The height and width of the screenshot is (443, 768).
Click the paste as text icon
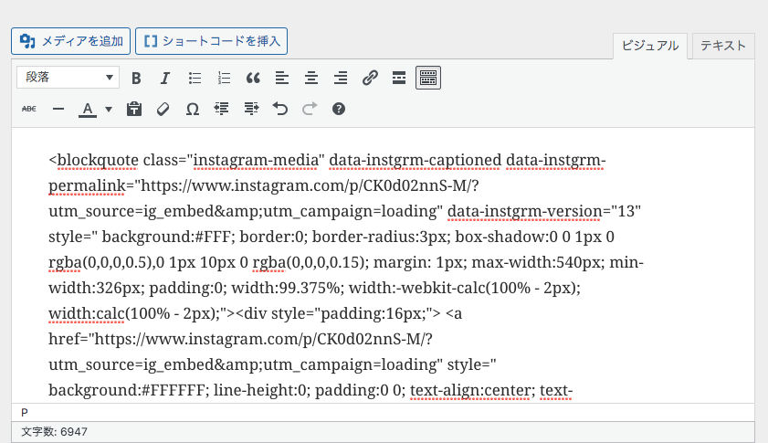click(133, 109)
